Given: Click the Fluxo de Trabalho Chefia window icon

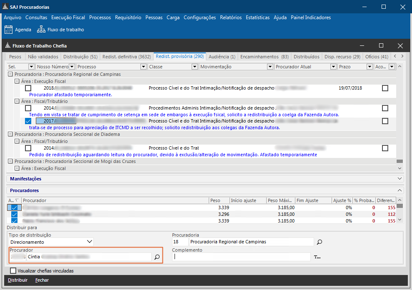Looking at the screenshot, I should [8, 45].
